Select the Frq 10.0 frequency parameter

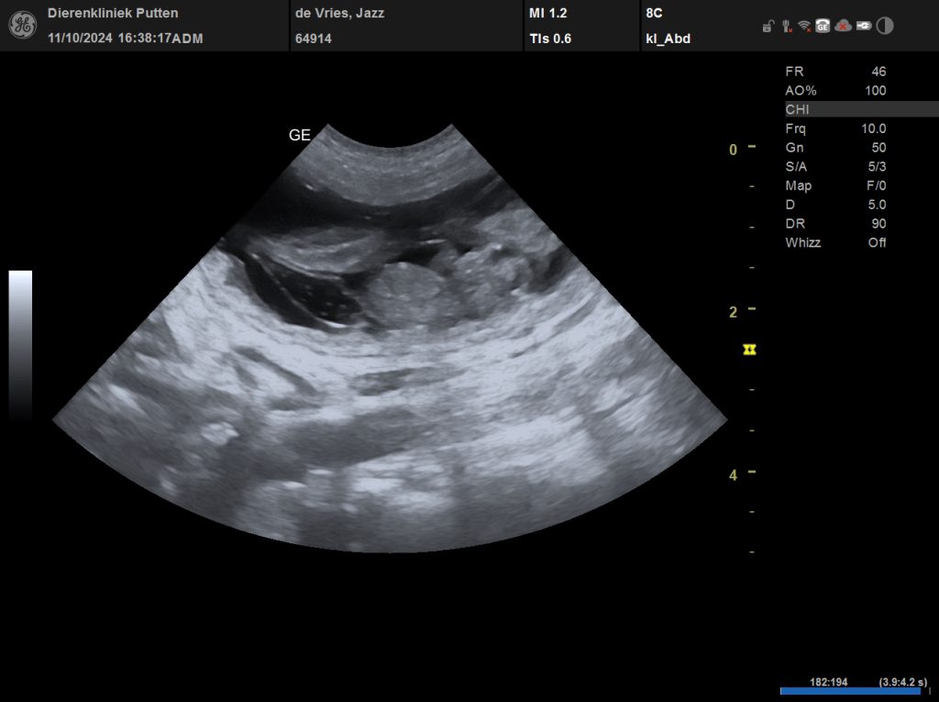tap(835, 128)
